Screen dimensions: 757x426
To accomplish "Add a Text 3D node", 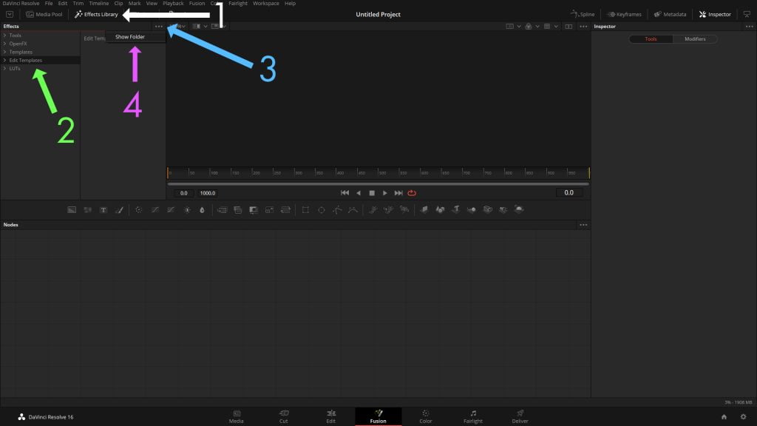I will [x=455, y=209].
